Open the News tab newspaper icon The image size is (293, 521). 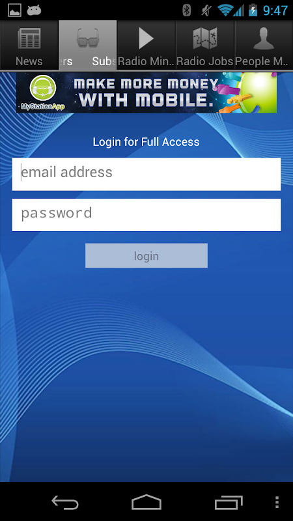click(29, 38)
